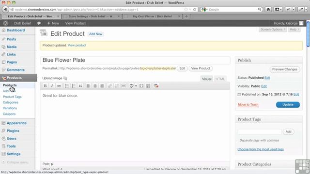Image resolution: width=310 pixels, height=174 pixels.
Task: Switch to the Visual editor tab
Action: click(207, 79)
